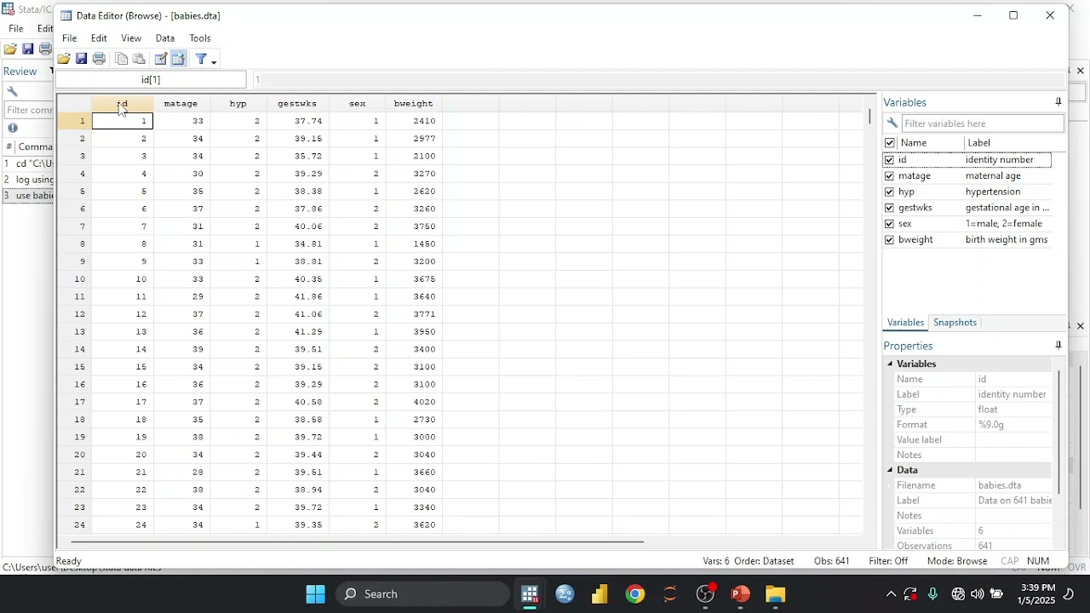
Task: Select 'use babi' command in Review
Action: point(28,196)
